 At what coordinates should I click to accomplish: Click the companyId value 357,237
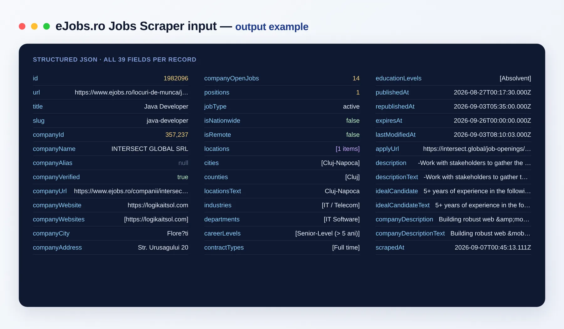tap(177, 135)
